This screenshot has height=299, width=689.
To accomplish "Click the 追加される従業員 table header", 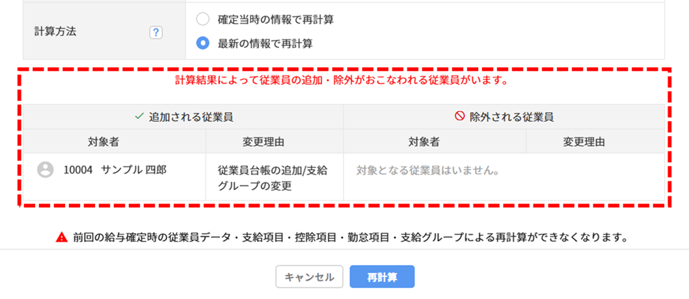I will (x=183, y=117).
